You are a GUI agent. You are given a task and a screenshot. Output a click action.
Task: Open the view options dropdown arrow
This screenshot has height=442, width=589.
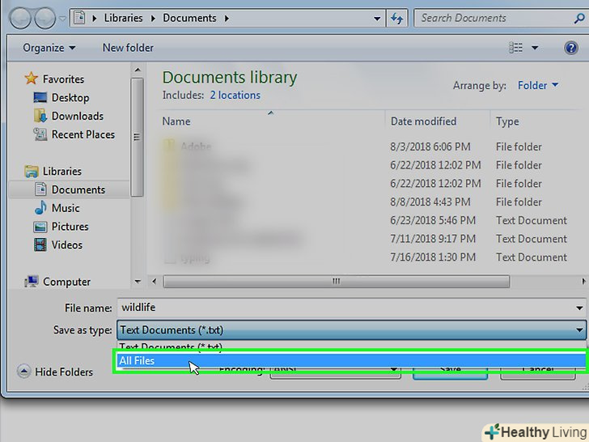pos(535,48)
